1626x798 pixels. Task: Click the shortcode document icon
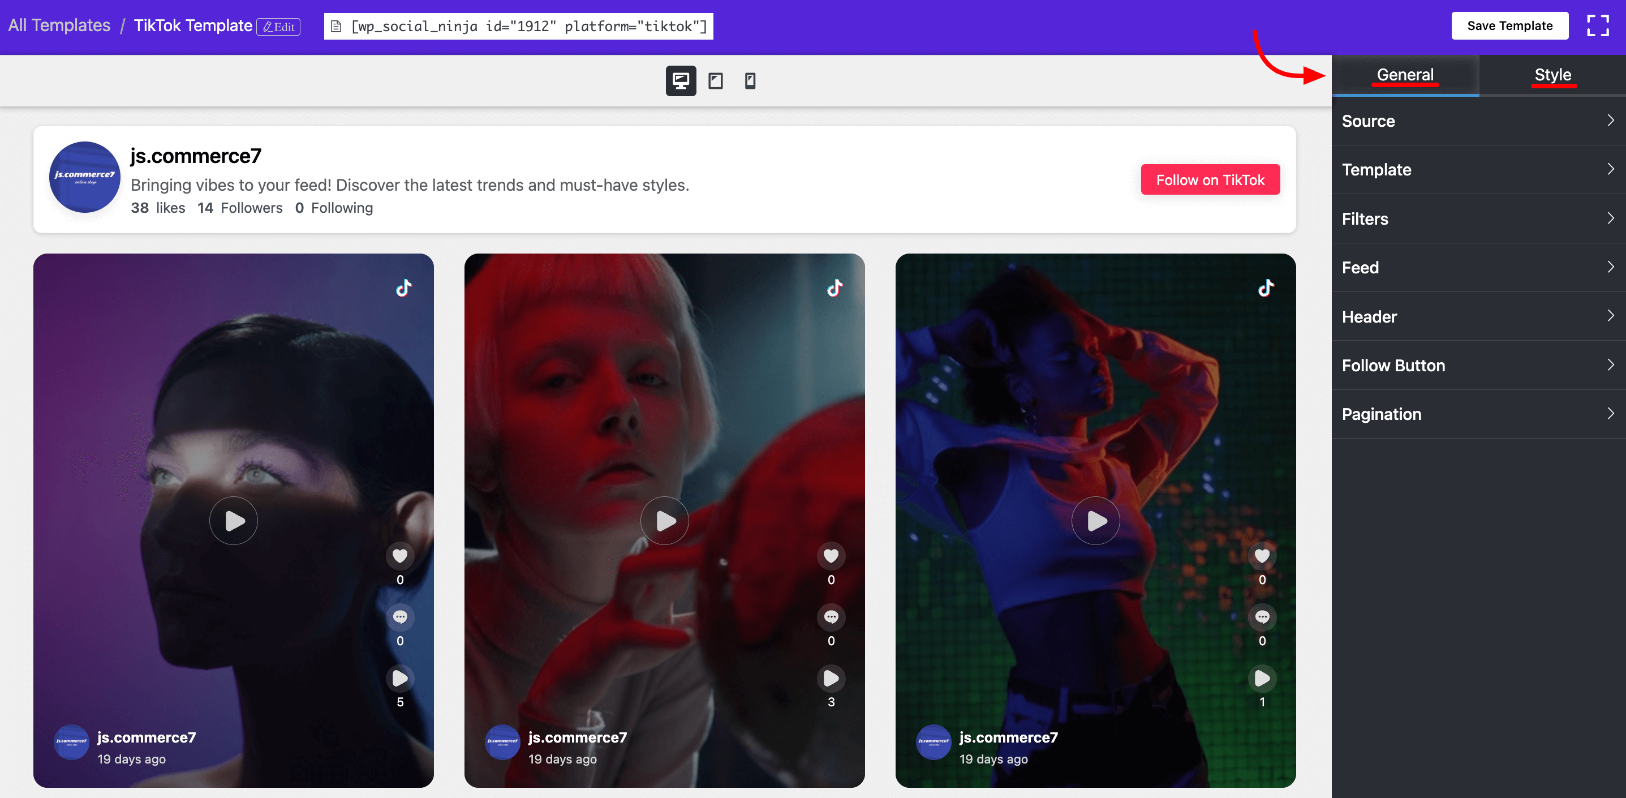pos(337,27)
